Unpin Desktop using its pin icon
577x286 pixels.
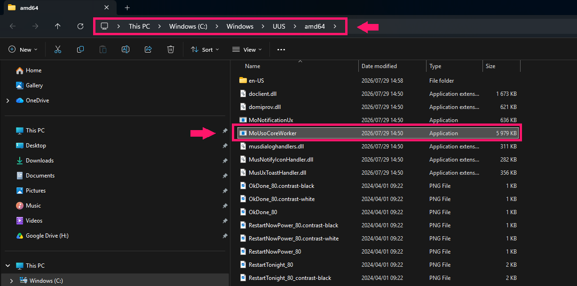(225, 146)
